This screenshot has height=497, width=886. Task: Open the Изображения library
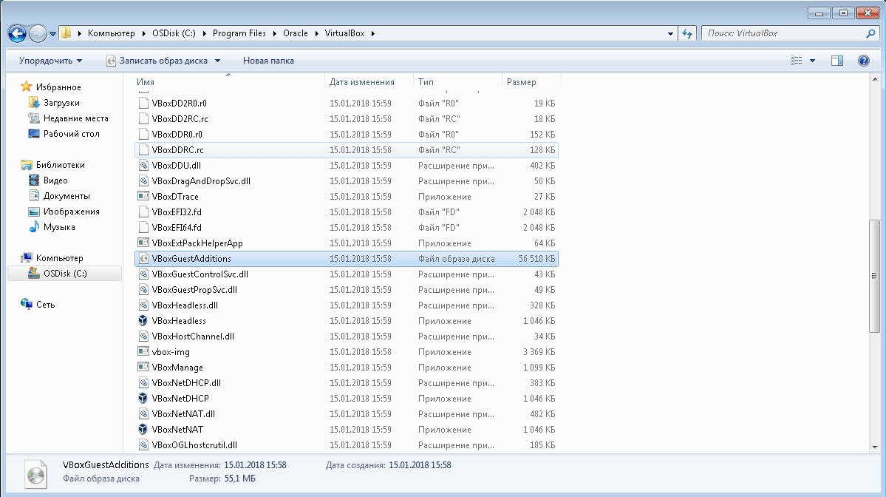coord(71,212)
